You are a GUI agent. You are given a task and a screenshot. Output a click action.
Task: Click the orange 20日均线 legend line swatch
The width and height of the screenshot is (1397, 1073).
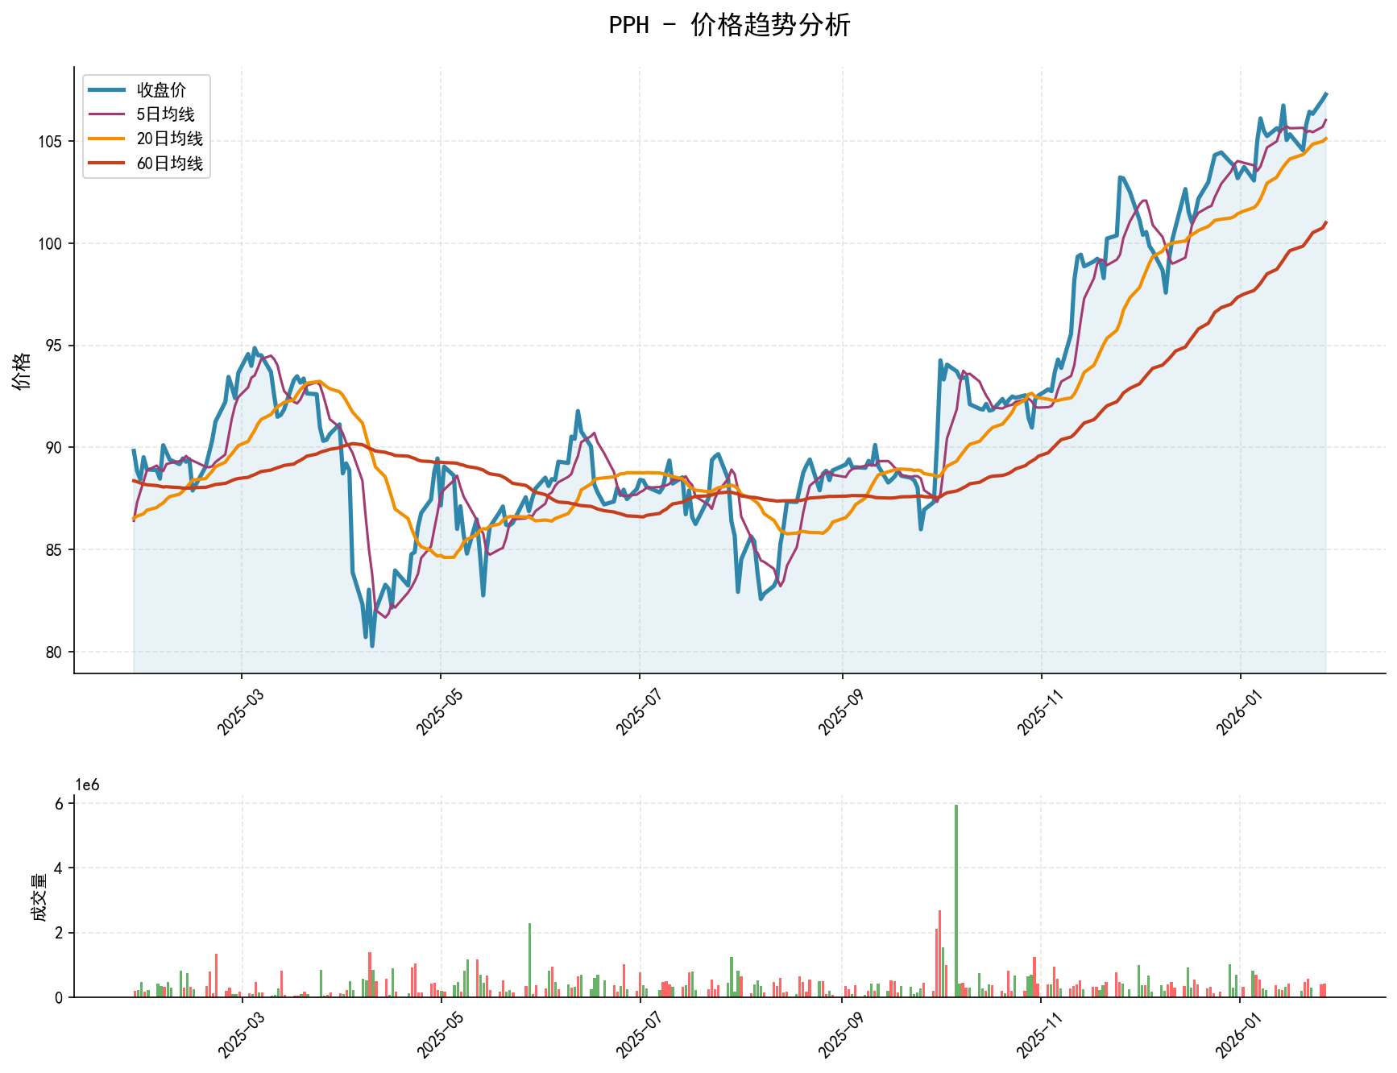coord(107,139)
